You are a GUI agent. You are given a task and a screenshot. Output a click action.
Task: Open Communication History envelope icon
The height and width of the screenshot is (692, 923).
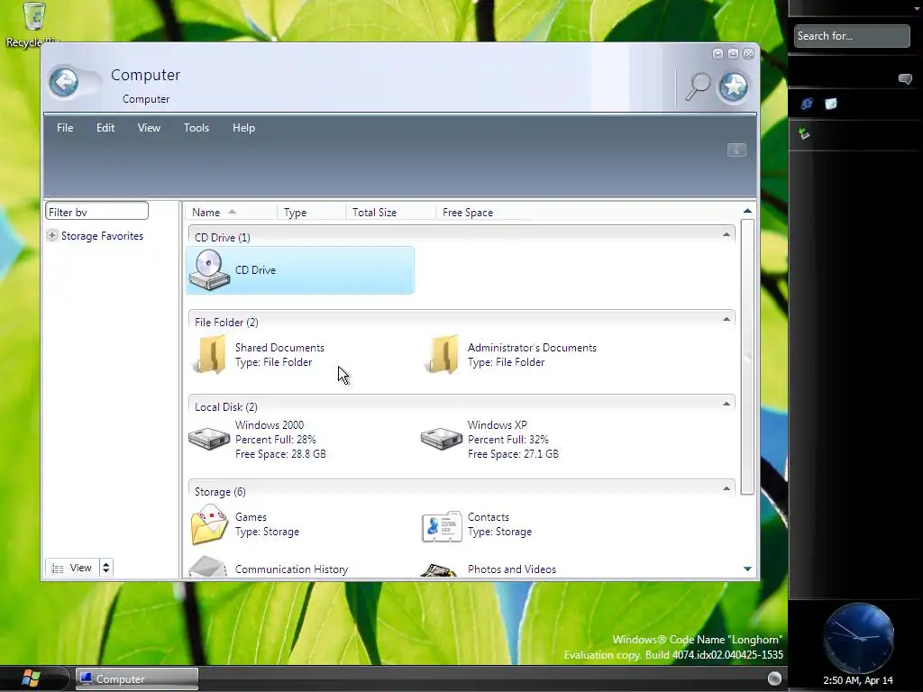[x=208, y=568]
